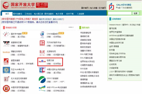Open the 图书馆概况 menu item
The height and width of the screenshot is (94, 142).
[18, 14]
